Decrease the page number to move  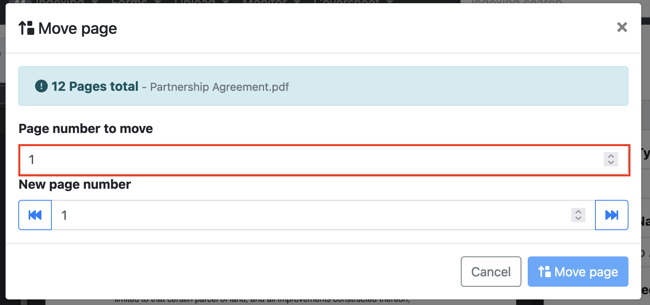(611, 162)
